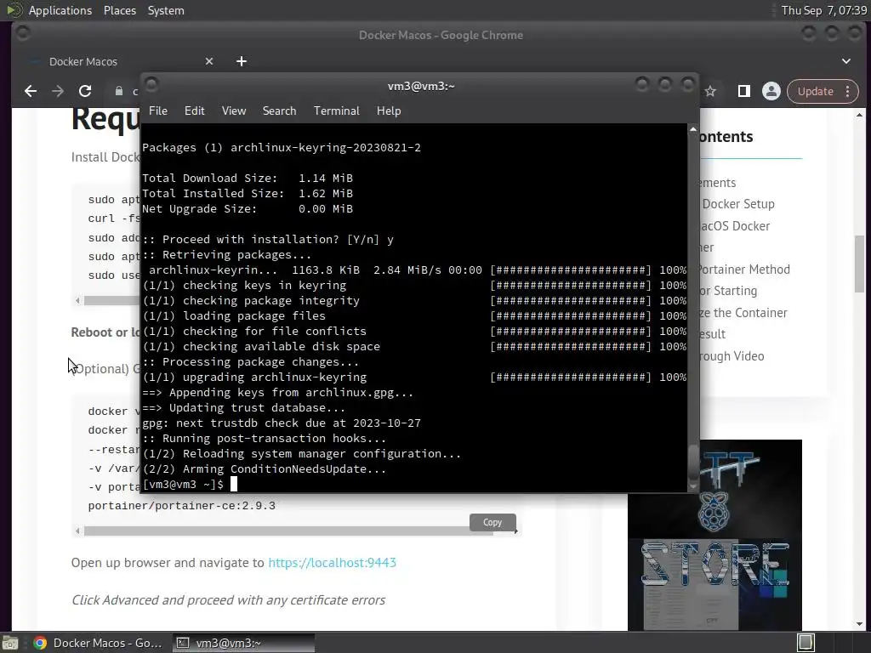Click Copy button on code block

pos(492,522)
